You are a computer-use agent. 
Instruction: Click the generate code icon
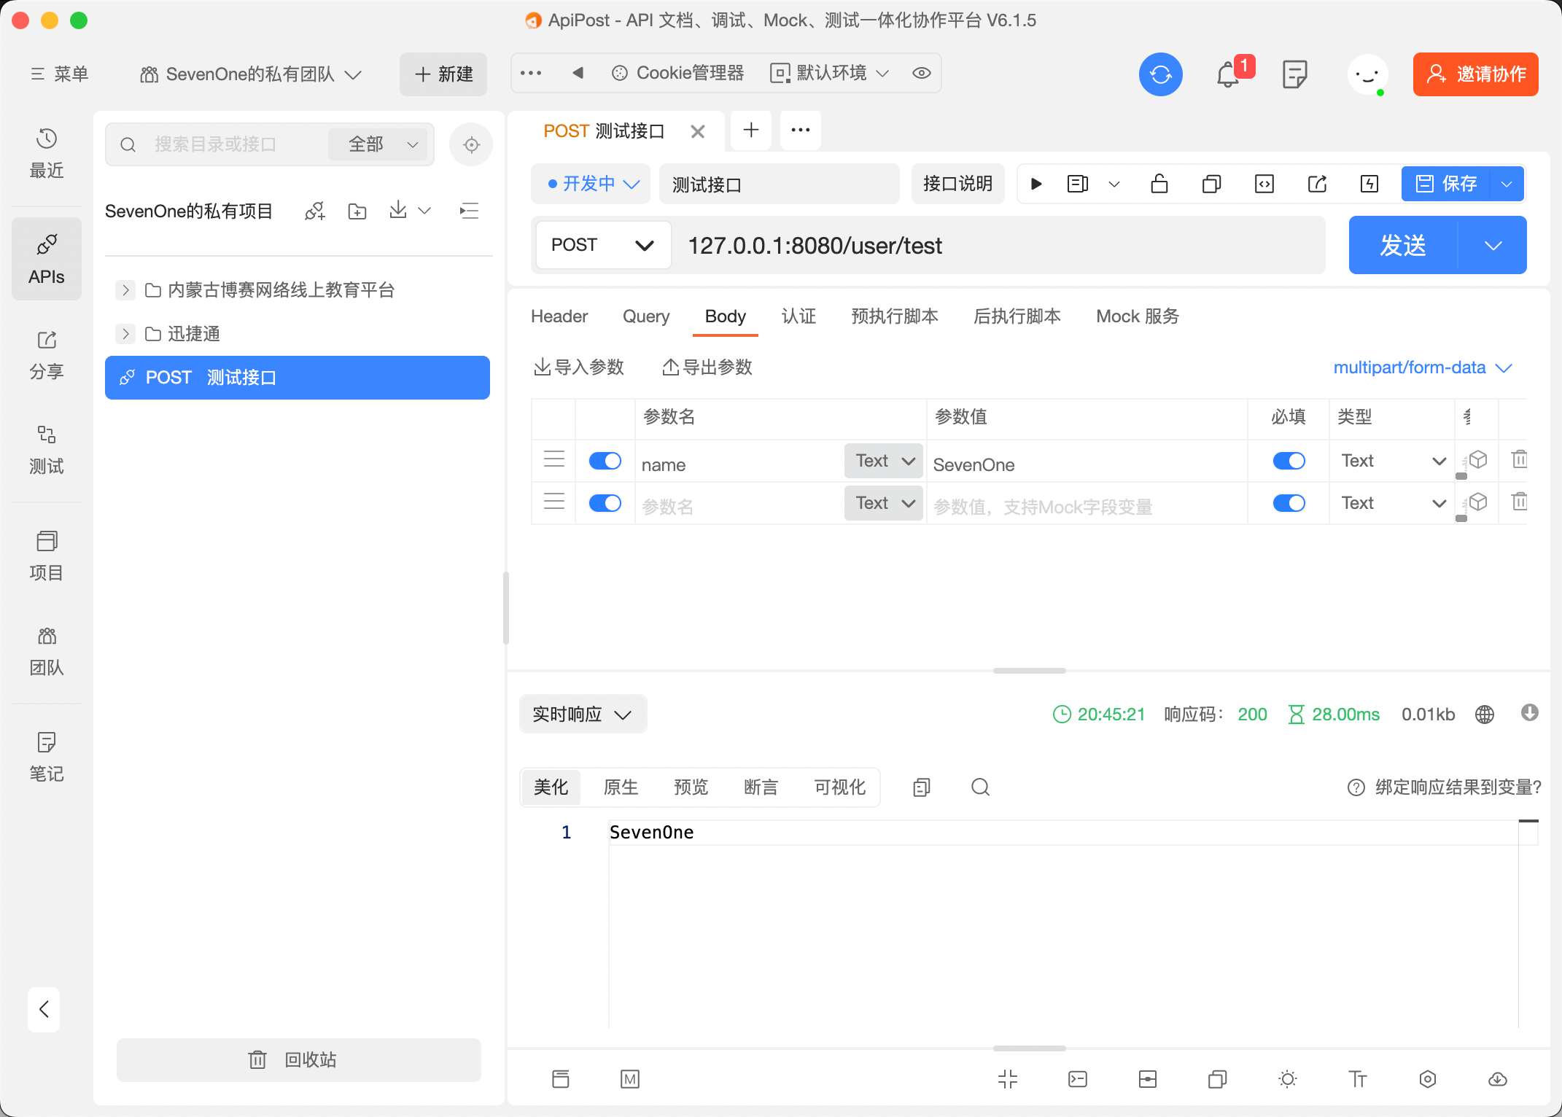pos(1264,184)
